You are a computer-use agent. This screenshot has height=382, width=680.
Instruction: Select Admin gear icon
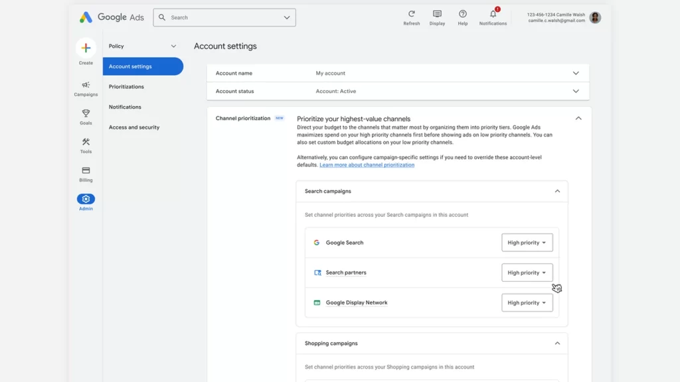click(x=86, y=199)
